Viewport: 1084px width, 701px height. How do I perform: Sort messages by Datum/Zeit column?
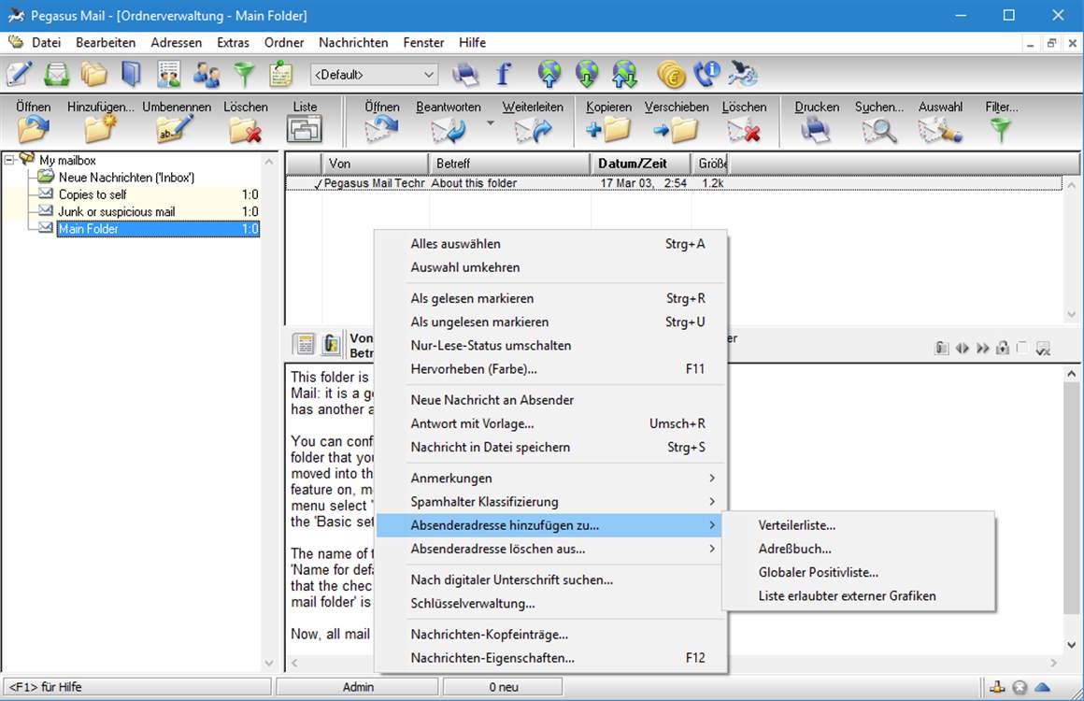(x=641, y=164)
